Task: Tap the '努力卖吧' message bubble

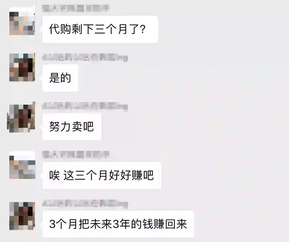Action: 72,127
